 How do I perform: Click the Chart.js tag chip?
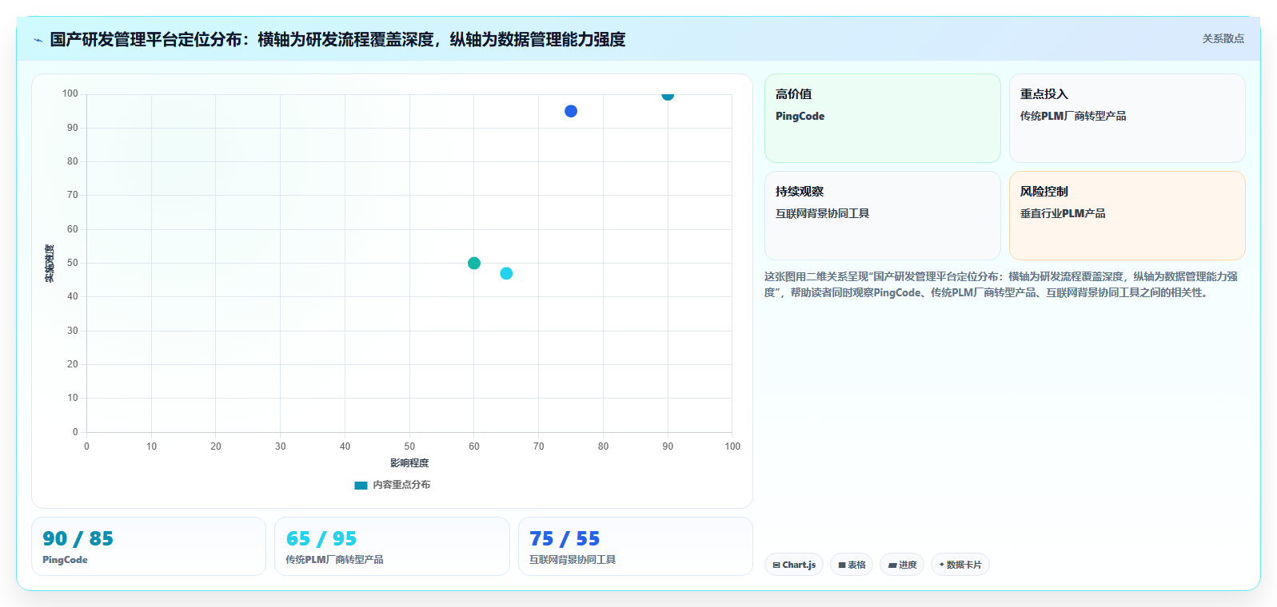[x=794, y=565]
